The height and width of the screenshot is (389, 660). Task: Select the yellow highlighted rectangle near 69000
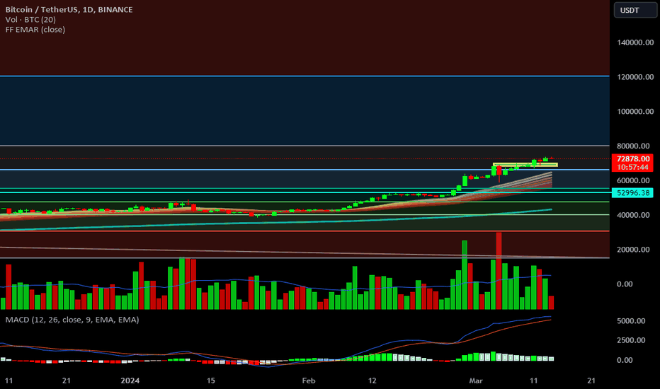525,165
